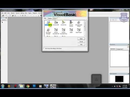The image size is (130, 97).
Task: Click the Save Project toolbar icon
Action: click(x=15, y=16)
